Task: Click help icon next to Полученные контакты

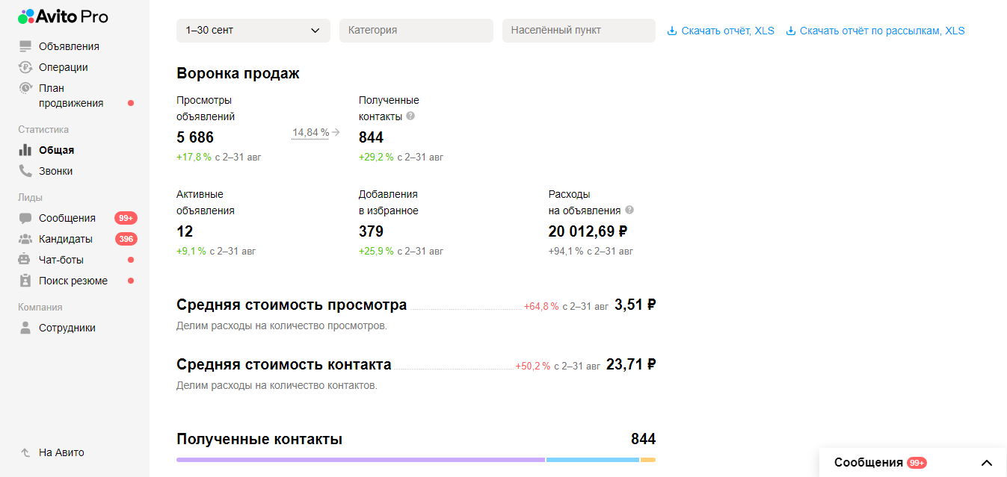Action: [x=410, y=116]
